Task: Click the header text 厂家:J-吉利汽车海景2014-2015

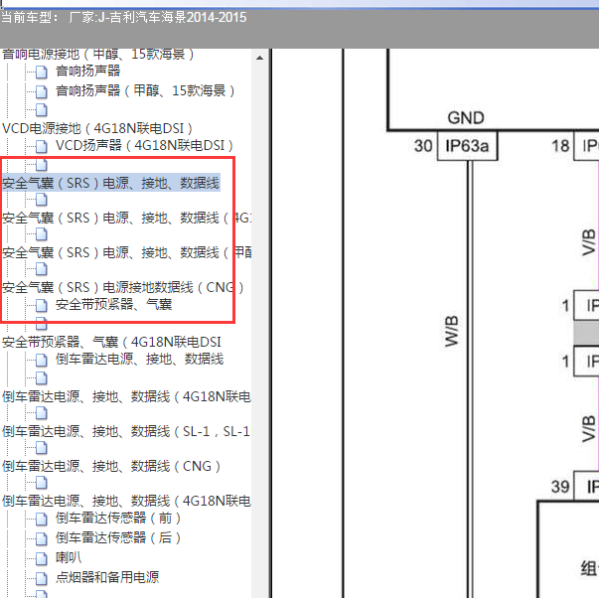Action: coord(158,18)
